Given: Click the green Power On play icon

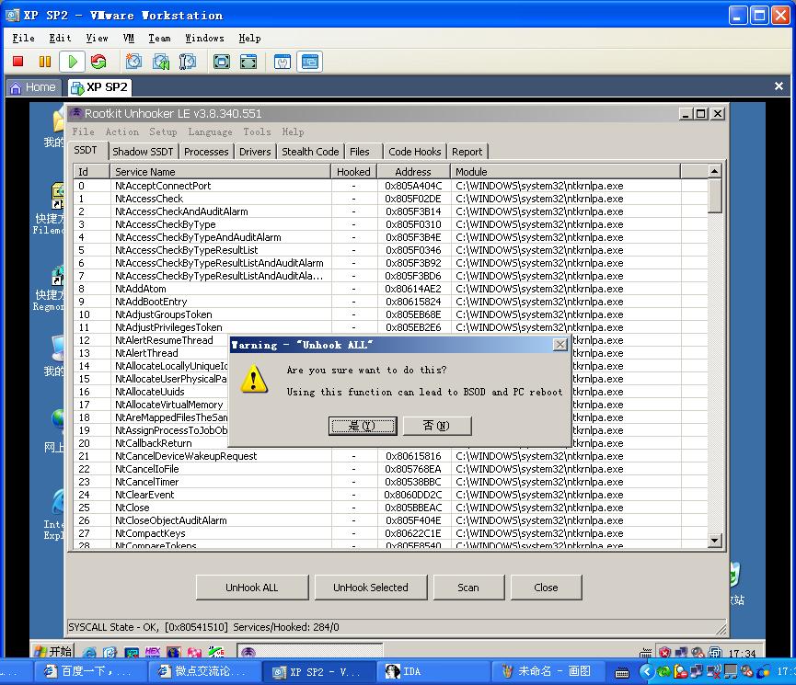Looking at the screenshot, I should coord(72,62).
